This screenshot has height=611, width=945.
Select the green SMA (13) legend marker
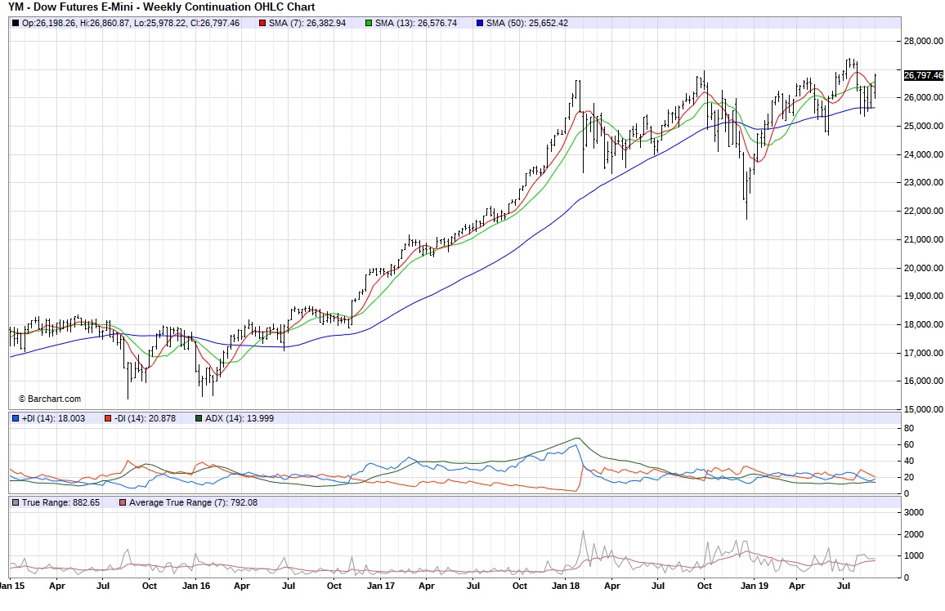click(x=369, y=23)
